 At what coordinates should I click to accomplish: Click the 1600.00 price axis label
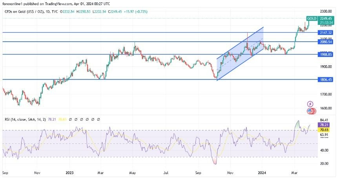tap(326, 108)
